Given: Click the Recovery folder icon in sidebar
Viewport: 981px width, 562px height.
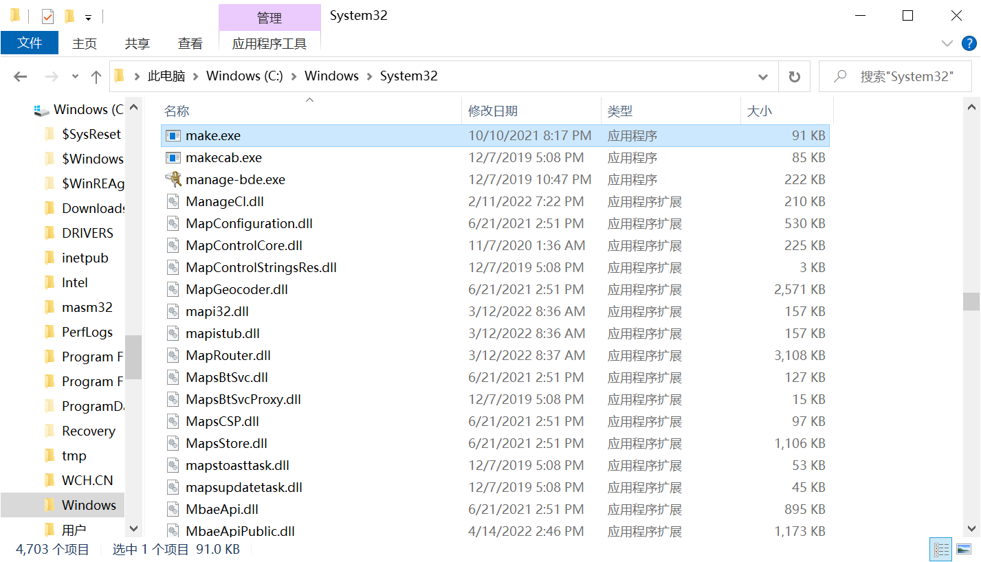Looking at the screenshot, I should coord(49,431).
